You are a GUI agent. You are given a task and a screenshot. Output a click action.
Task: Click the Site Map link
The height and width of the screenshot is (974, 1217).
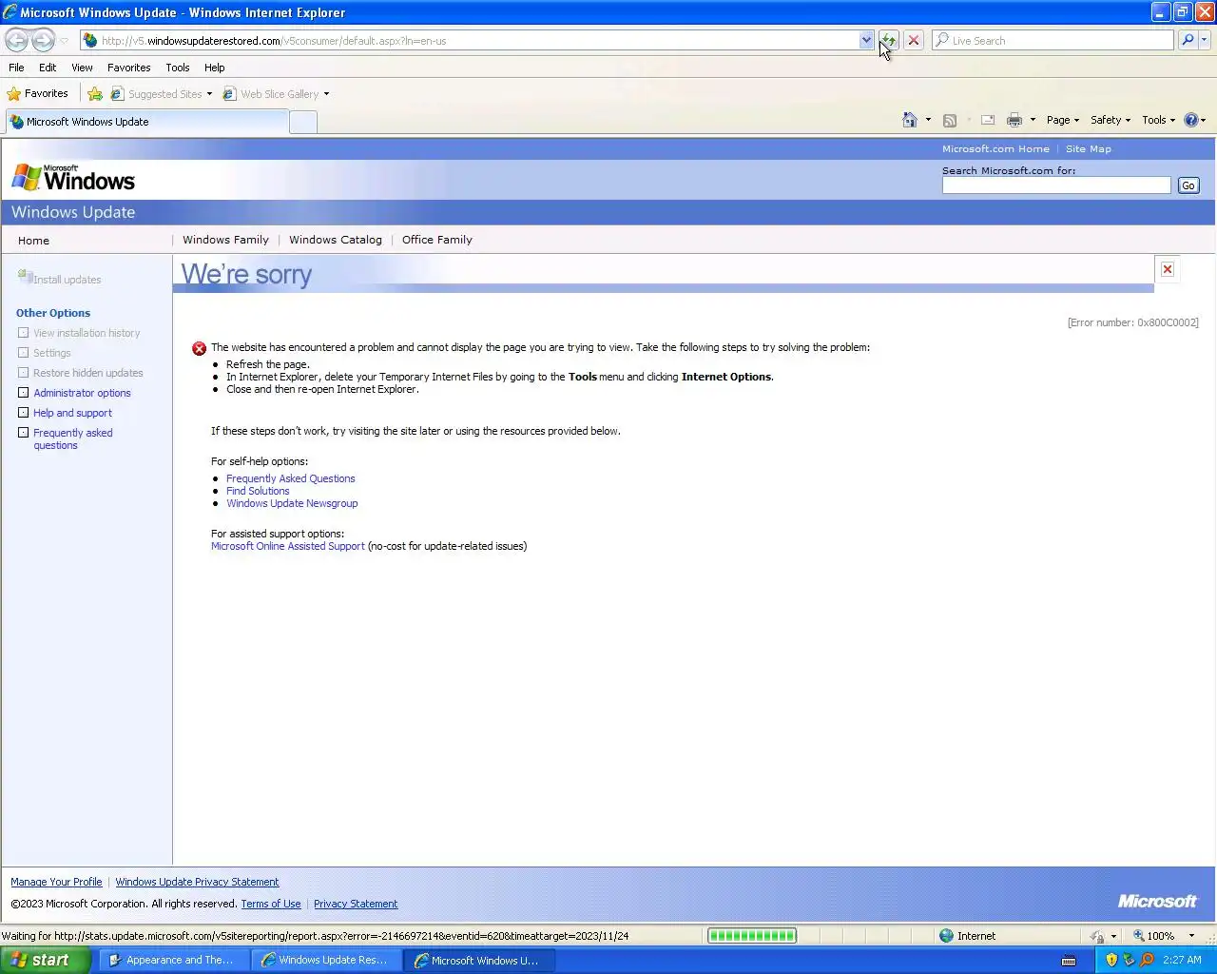tap(1088, 148)
